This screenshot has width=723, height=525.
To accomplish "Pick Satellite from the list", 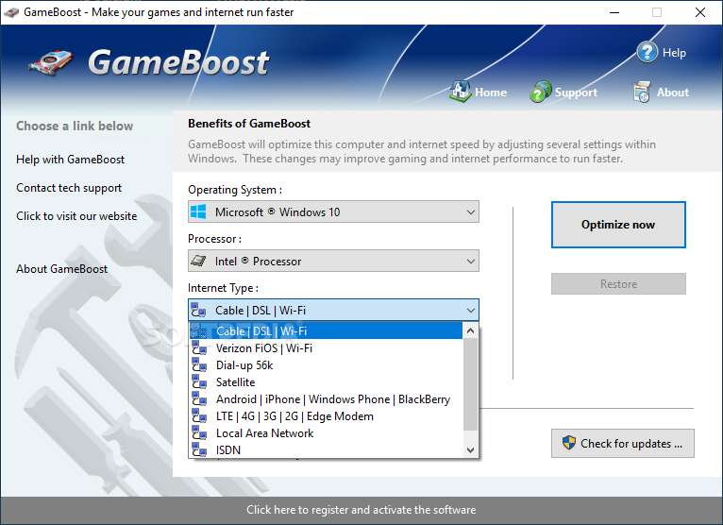I will (x=326, y=382).
